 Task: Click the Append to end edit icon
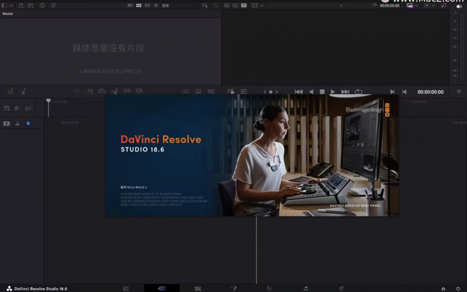[x=89, y=91]
